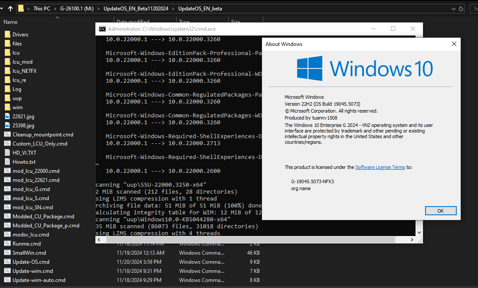Open the recent locations dropdown arrow
Screen dimensions: 478x288
click(2, 9)
